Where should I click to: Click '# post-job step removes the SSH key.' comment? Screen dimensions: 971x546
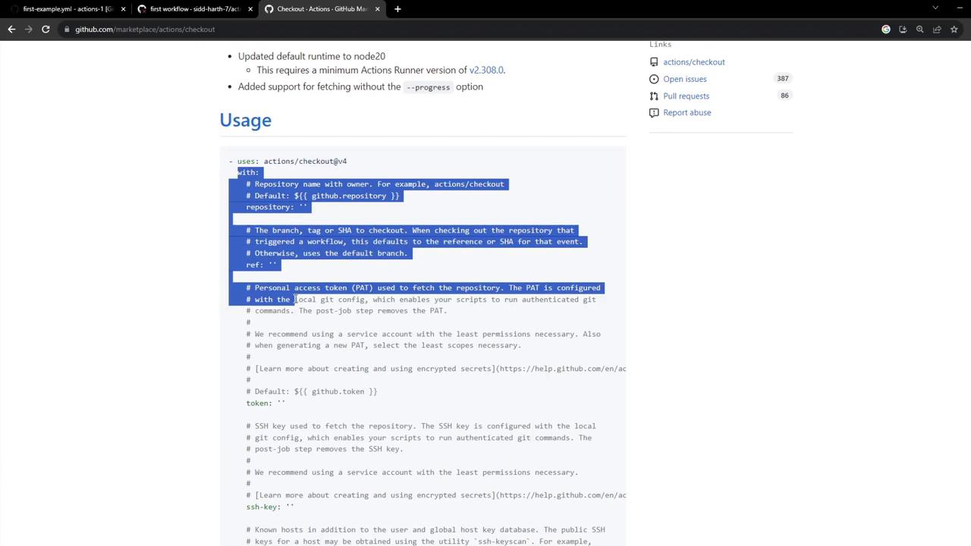[325, 449]
